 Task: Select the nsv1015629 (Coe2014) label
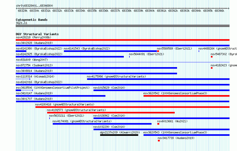(109, 88)
